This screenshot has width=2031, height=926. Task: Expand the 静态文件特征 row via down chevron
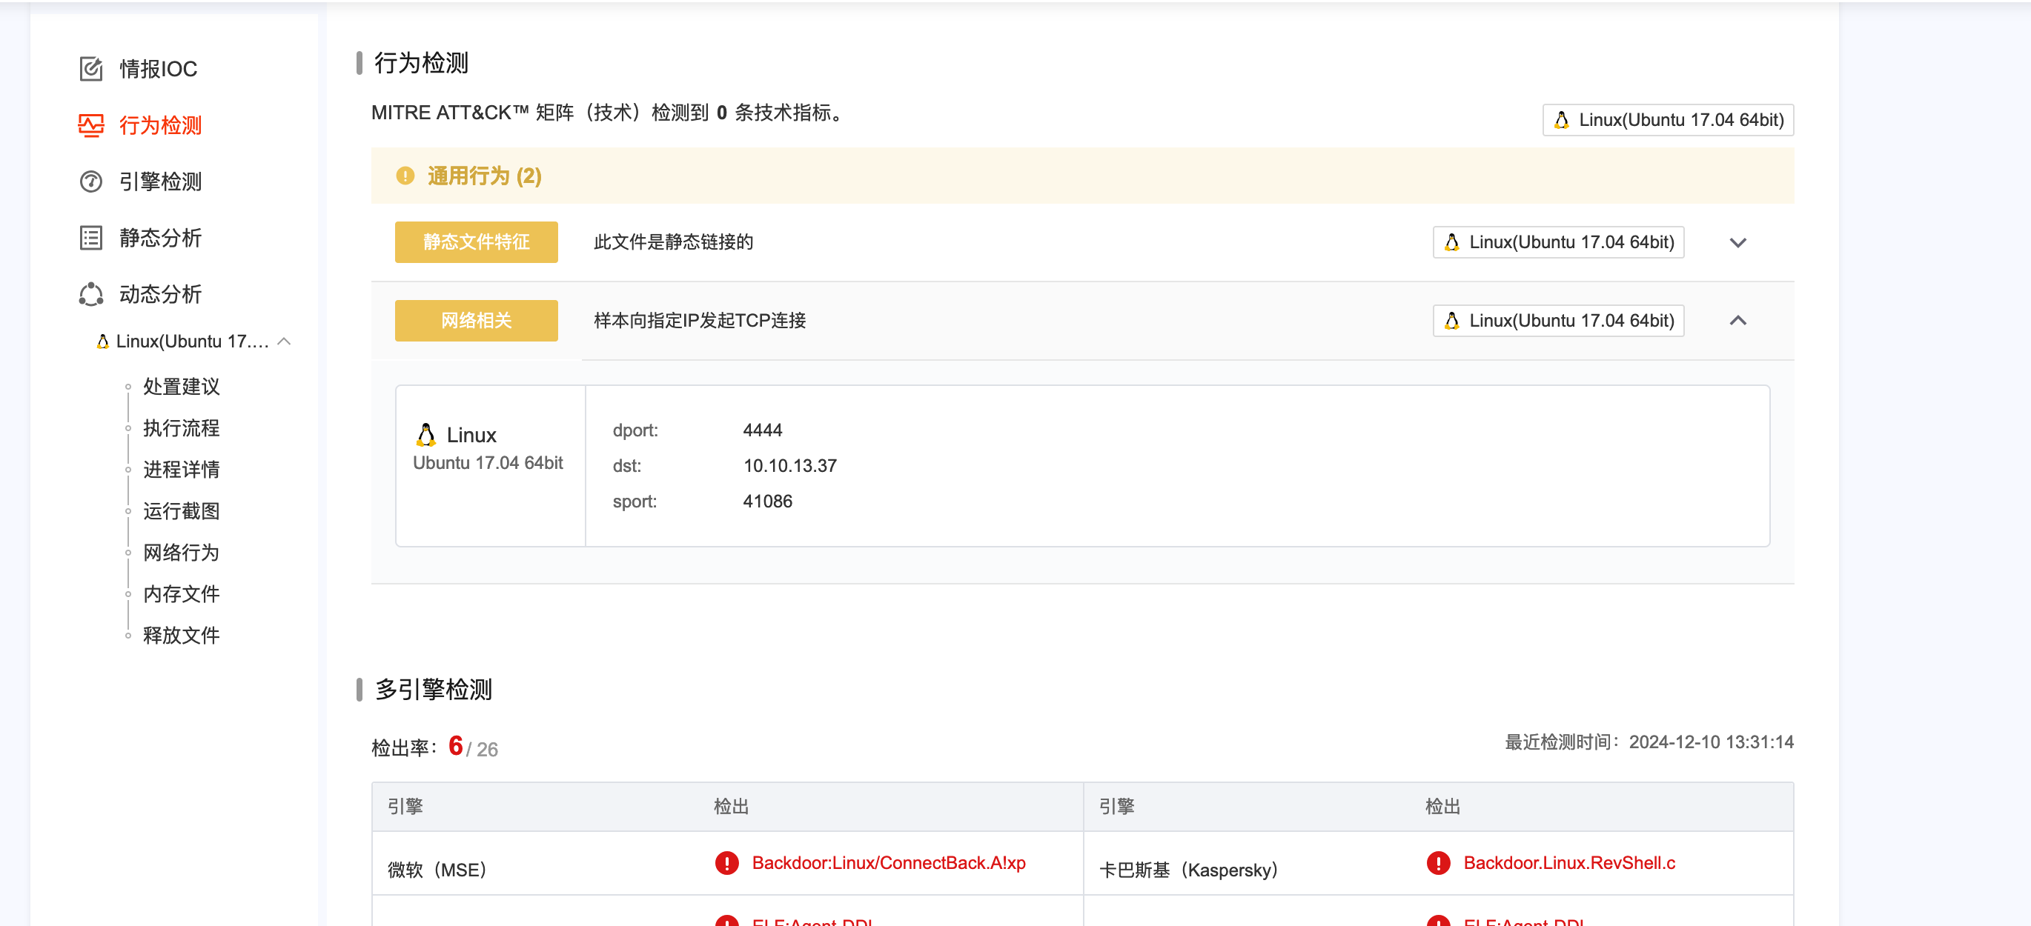pyautogui.click(x=1739, y=243)
